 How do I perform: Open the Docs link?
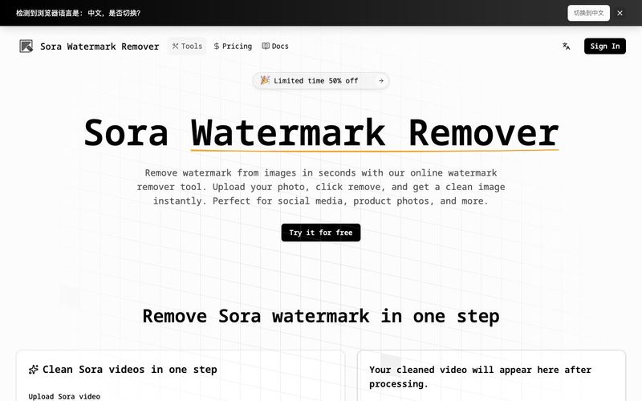click(275, 47)
